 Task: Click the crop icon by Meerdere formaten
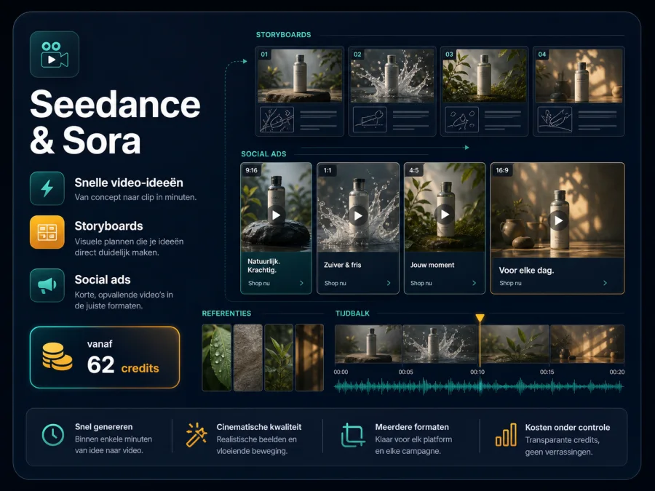352,435
